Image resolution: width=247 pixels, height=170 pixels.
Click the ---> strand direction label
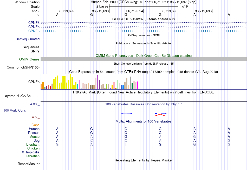coord(37,15)
